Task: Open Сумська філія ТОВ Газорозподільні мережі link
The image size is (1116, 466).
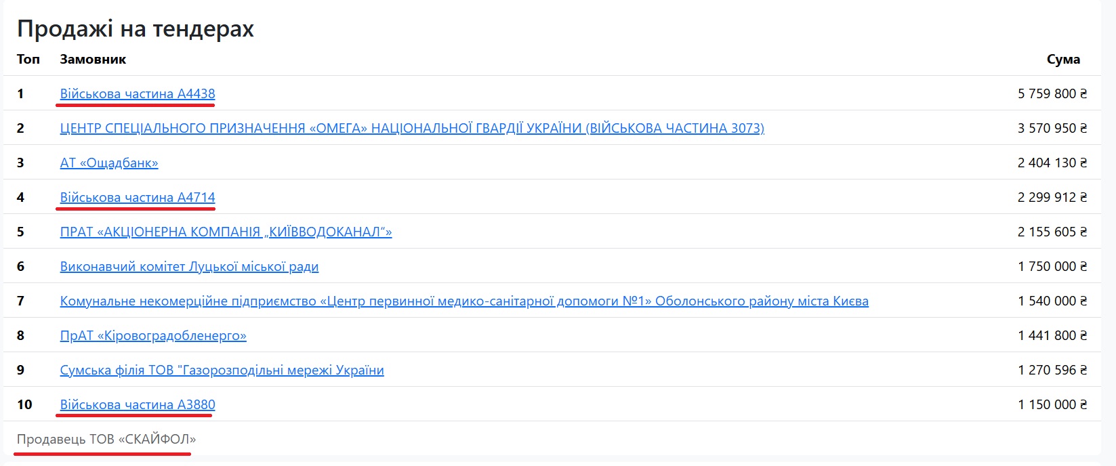Action: pos(222,370)
